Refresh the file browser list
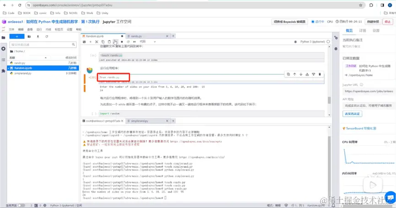Screen dimensions: 396x208 47,37
